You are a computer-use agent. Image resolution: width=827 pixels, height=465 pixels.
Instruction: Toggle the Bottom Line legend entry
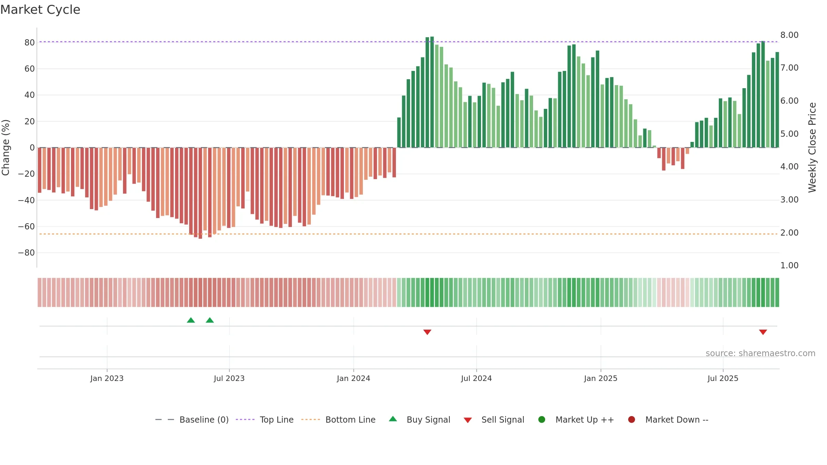tap(338, 420)
